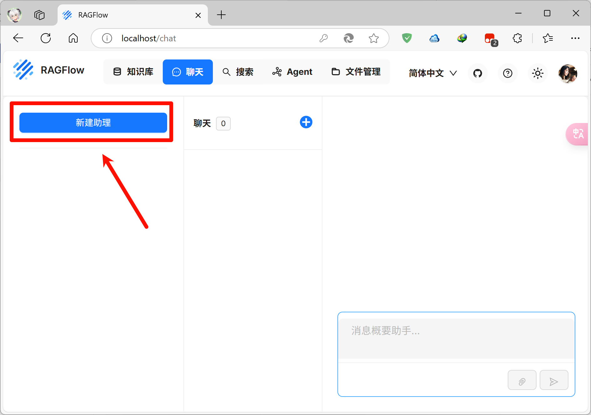Viewport: 591px width, 415px height.
Task: Open the 文件管理 tab
Action: [356, 72]
